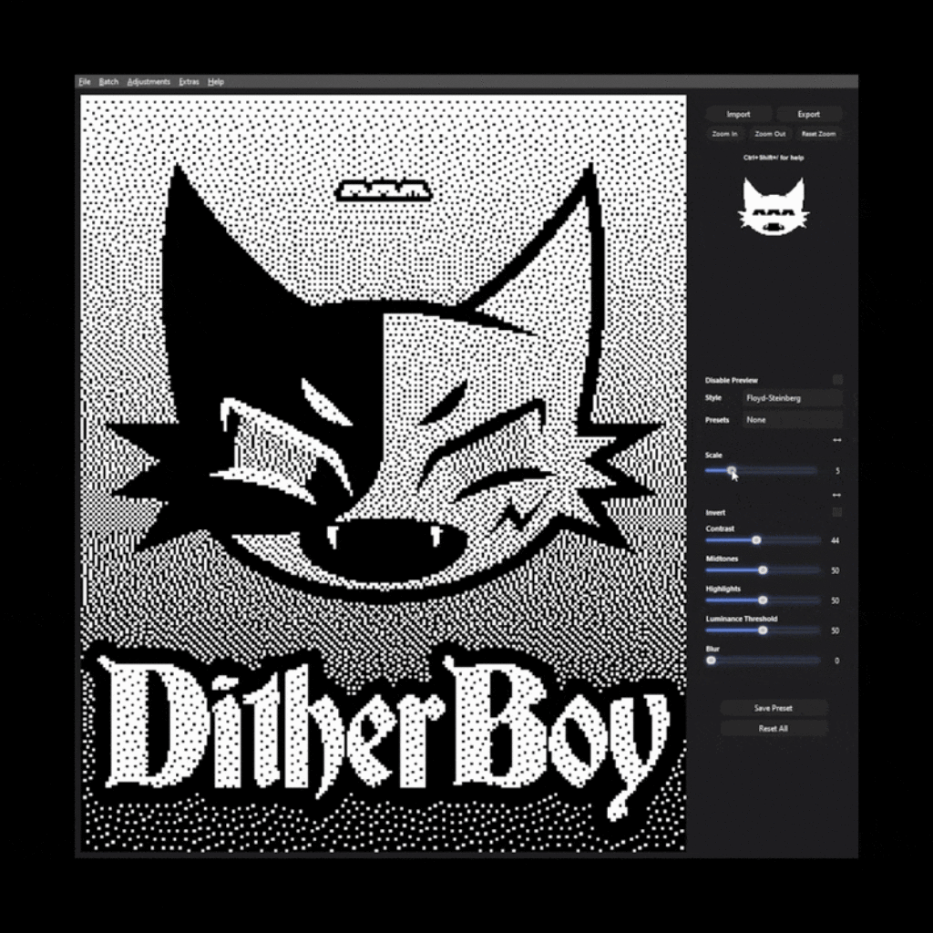The width and height of the screenshot is (933, 933).
Task: Enable the Disable Preview checkbox
Action: tap(836, 379)
